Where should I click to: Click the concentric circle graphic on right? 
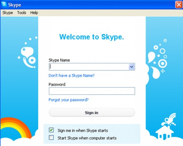163,64
